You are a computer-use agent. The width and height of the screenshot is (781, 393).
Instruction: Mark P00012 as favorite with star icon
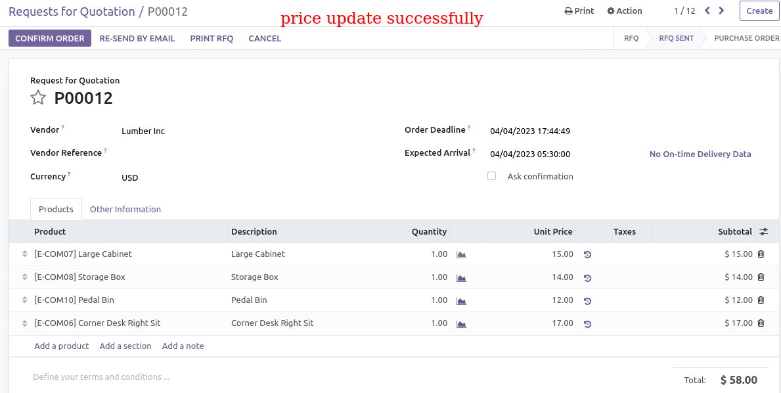pos(38,98)
